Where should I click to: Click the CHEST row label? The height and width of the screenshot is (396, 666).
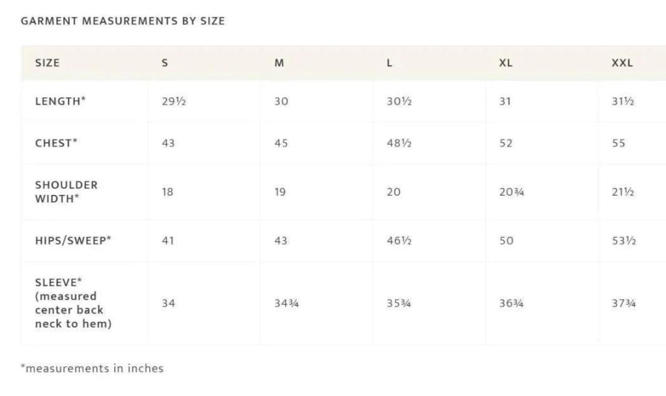click(x=56, y=143)
